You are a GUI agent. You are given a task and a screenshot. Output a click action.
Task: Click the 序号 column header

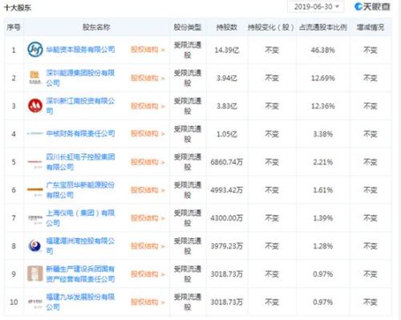[14, 27]
